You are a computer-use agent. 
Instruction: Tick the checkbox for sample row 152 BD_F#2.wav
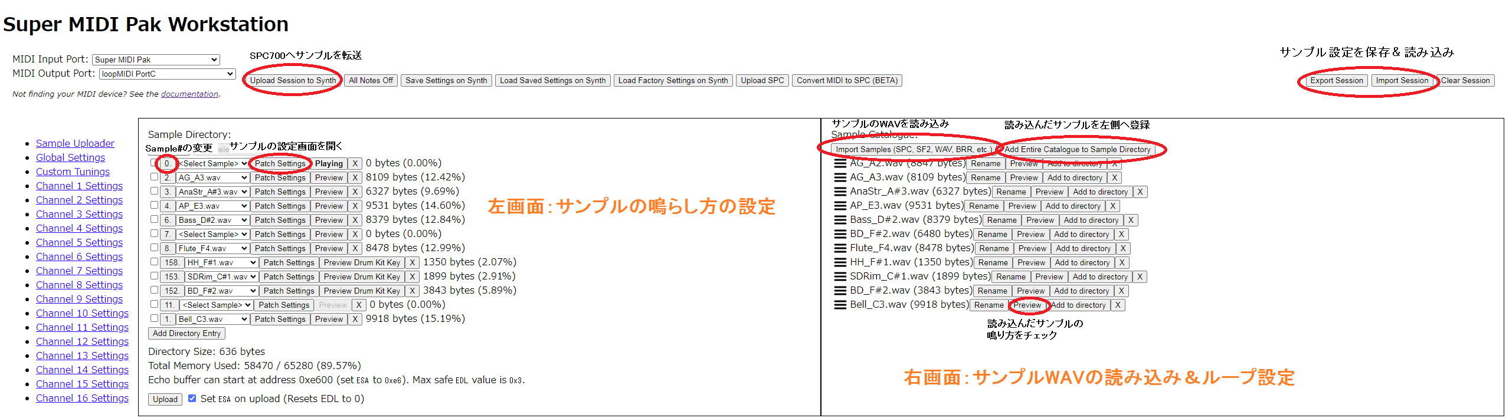[154, 289]
